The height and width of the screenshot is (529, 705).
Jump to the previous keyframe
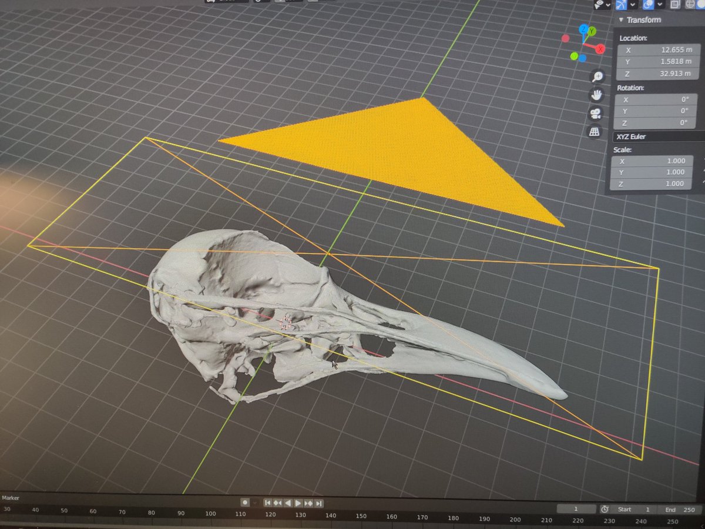278,503
